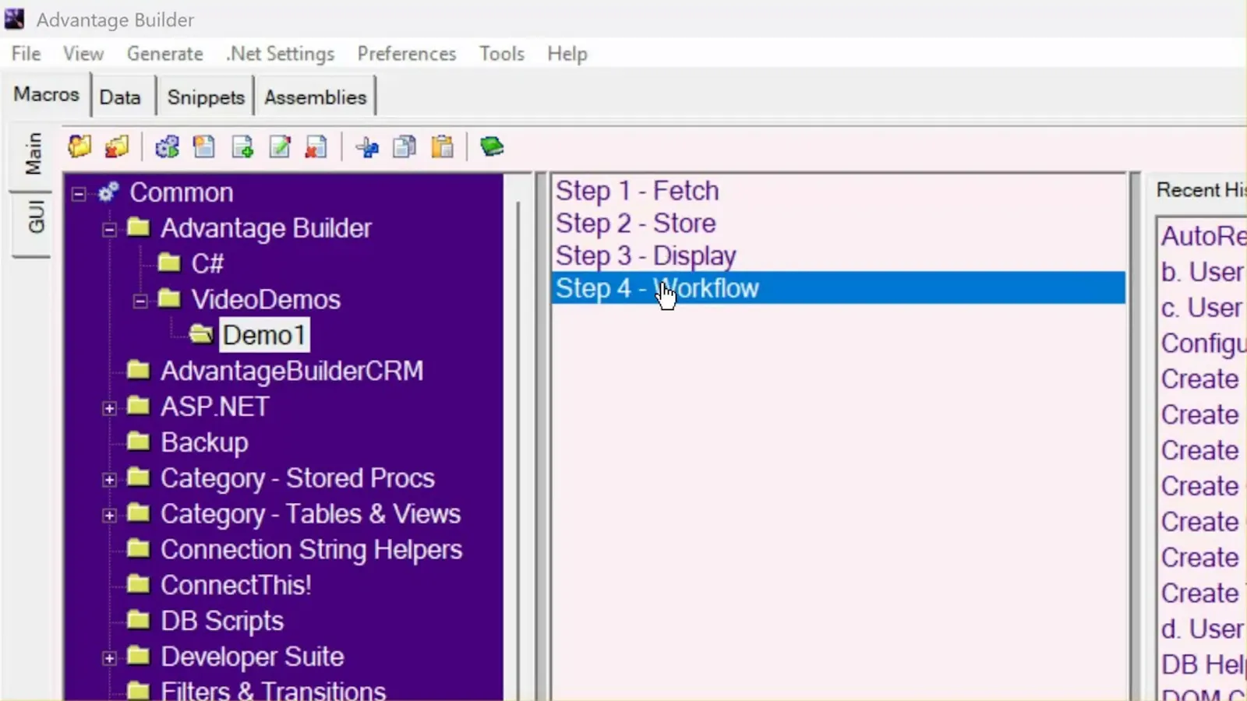This screenshot has width=1247, height=701.
Task: Click the cut scissors toolbar icon
Action: (367, 146)
